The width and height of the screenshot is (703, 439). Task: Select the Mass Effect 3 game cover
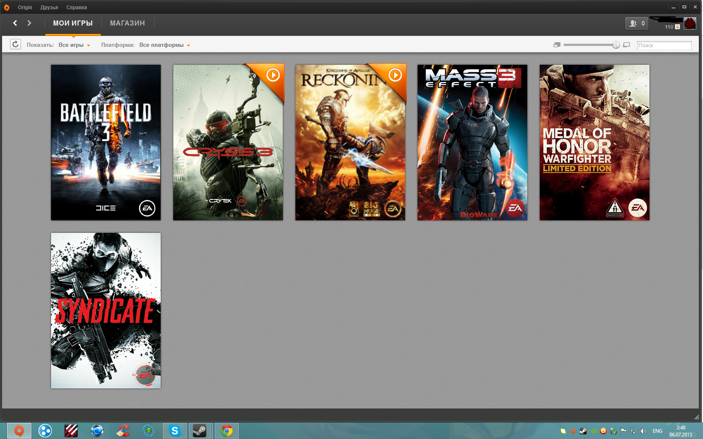coord(472,143)
